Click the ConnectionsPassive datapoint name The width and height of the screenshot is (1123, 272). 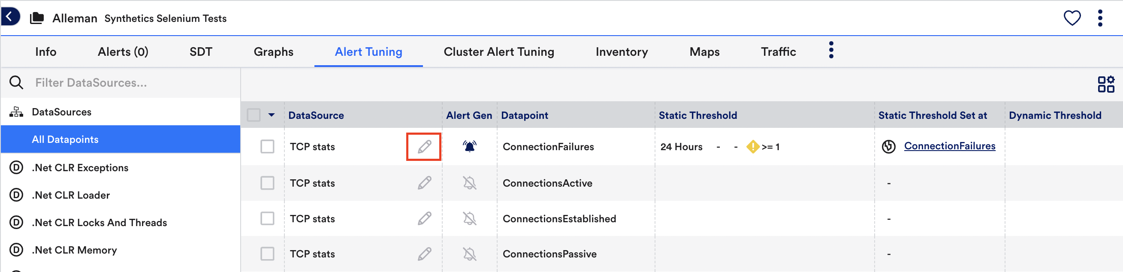[x=549, y=254]
